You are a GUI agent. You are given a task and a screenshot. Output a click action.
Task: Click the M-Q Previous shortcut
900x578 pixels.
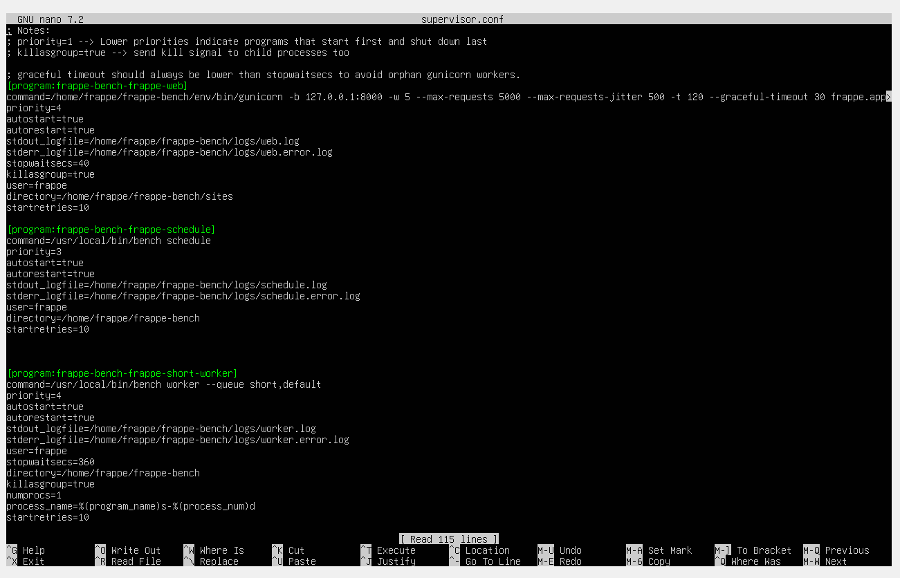[836, 550]
